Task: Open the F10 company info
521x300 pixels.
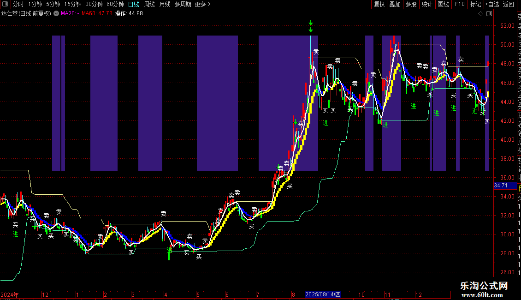Action: (x=460, y=4)
